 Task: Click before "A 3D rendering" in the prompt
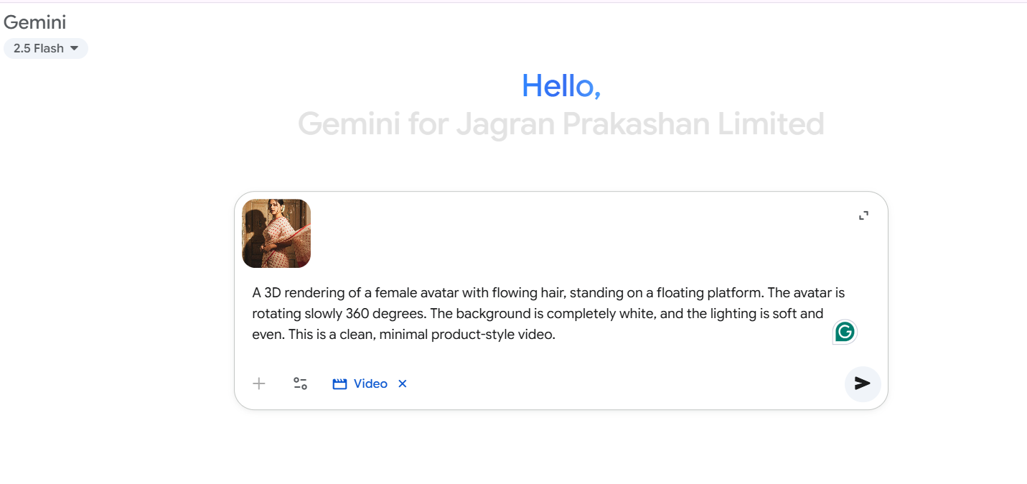tap(253, 293)
